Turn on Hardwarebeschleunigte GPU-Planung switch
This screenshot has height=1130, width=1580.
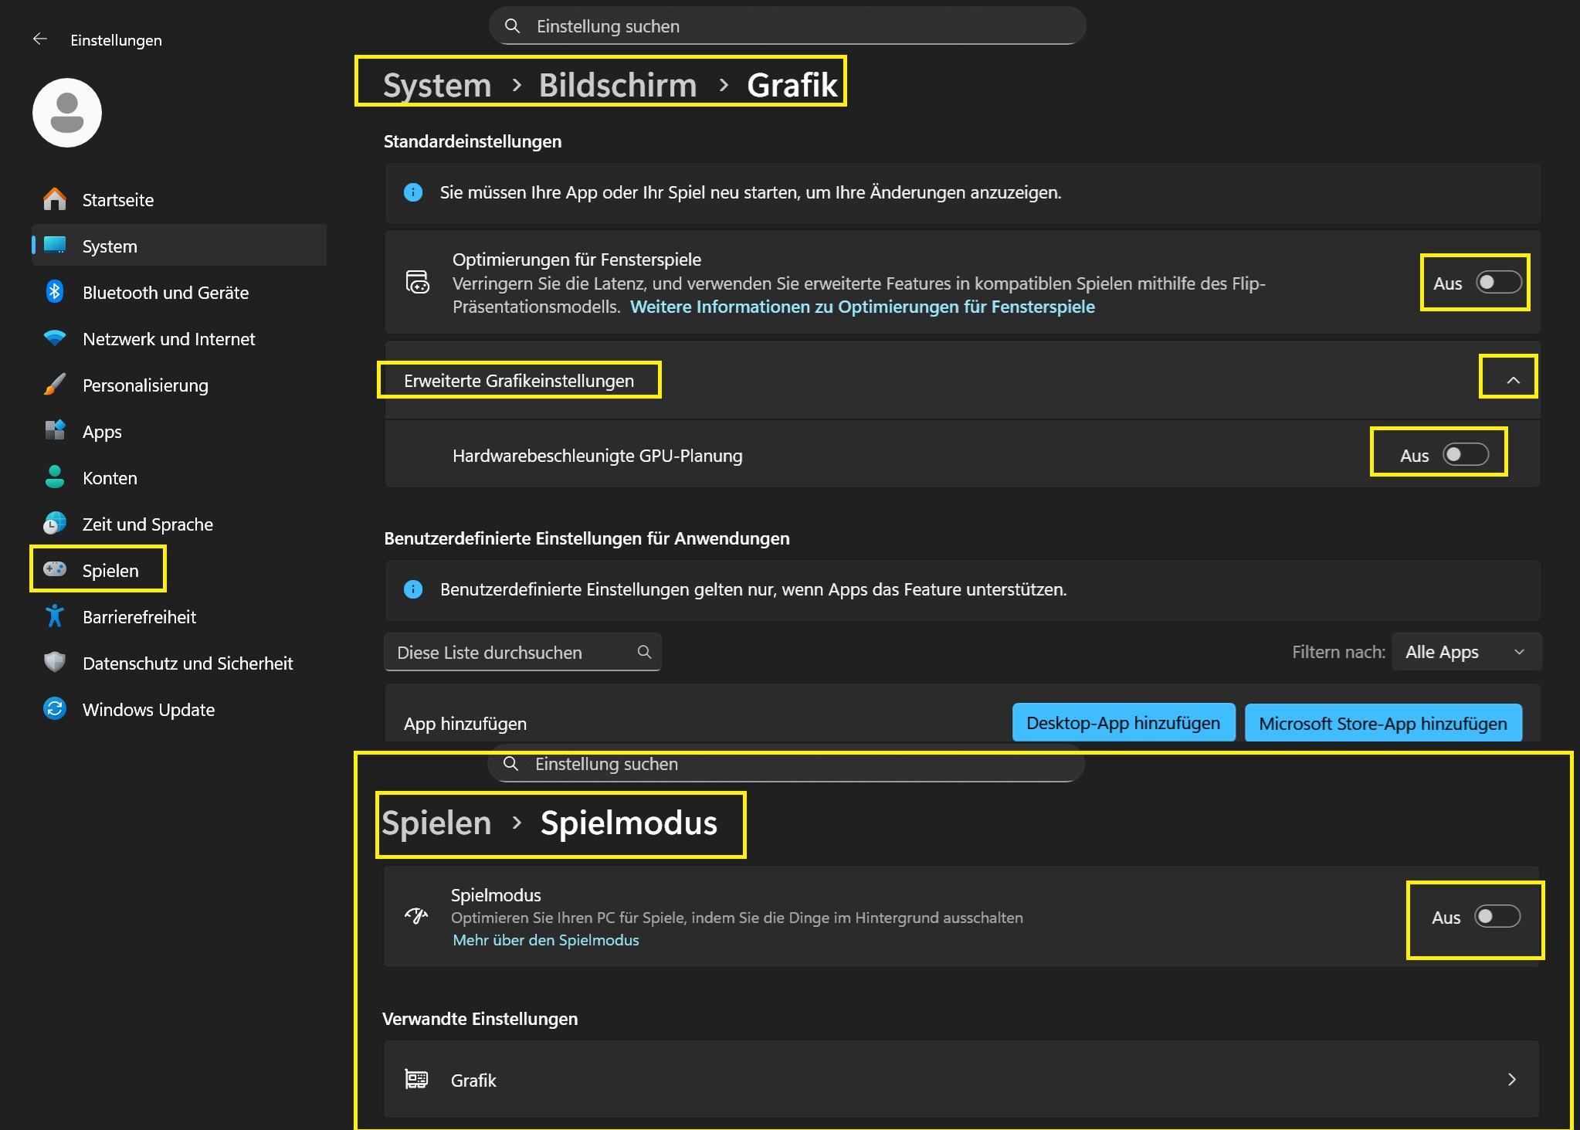click(1465, 455)
